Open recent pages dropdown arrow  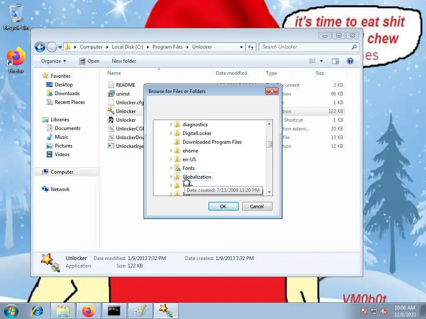click(x=60, y=47)
